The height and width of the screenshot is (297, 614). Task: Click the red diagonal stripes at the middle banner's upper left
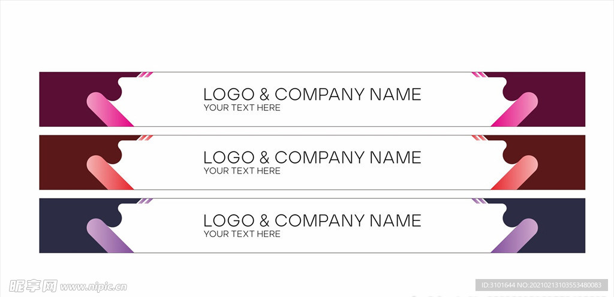[x=146, y=138]
